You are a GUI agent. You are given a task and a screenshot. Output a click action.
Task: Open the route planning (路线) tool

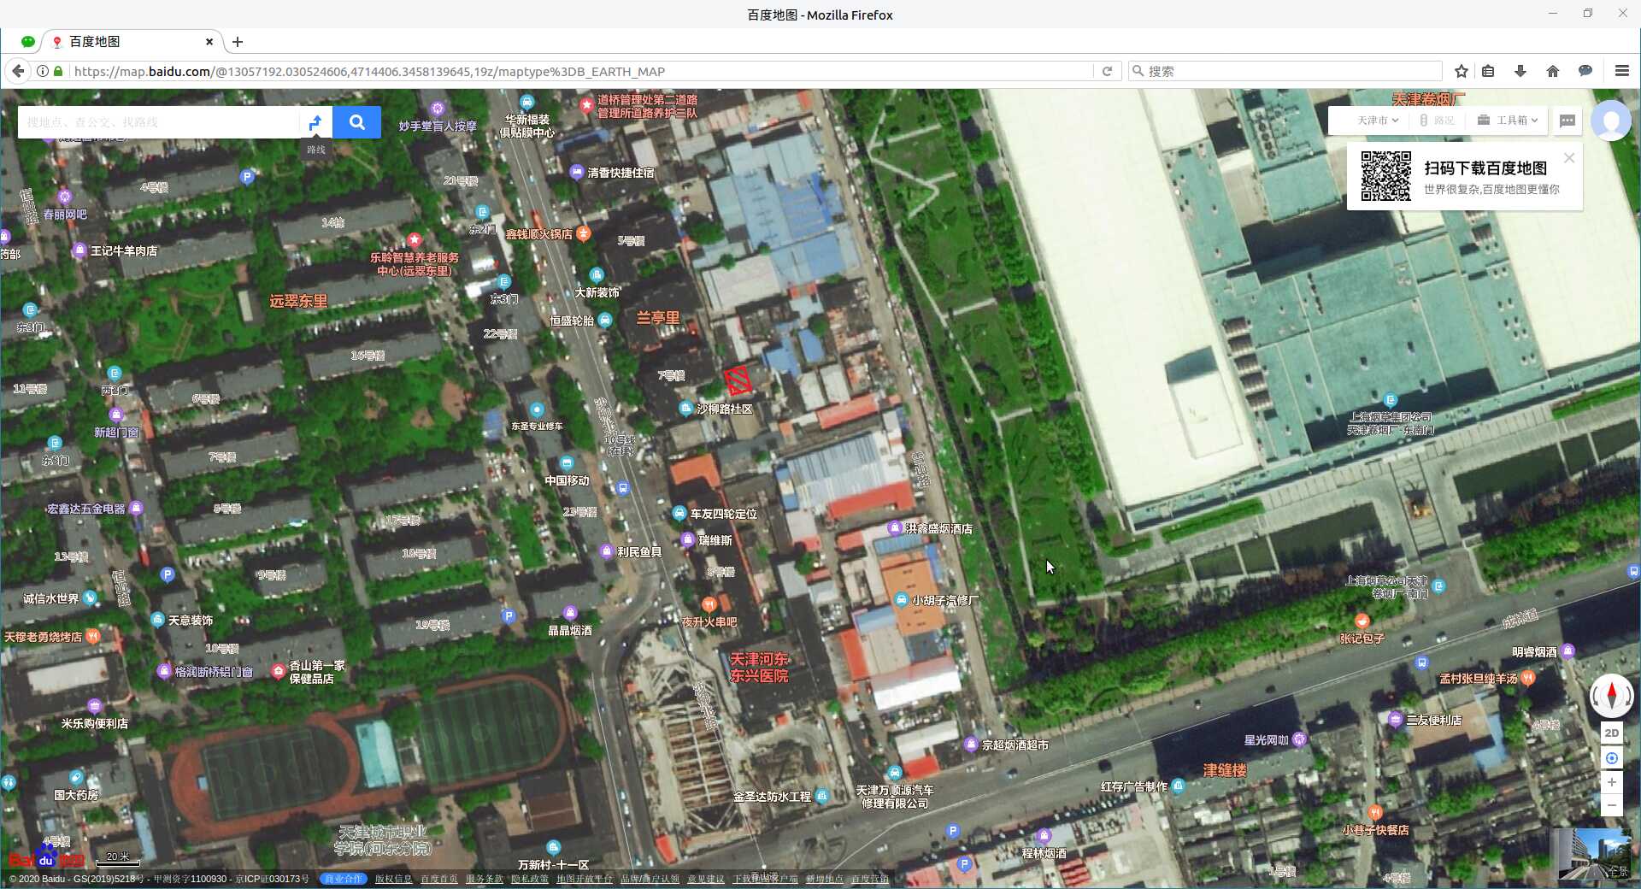(x=315, y=122)
